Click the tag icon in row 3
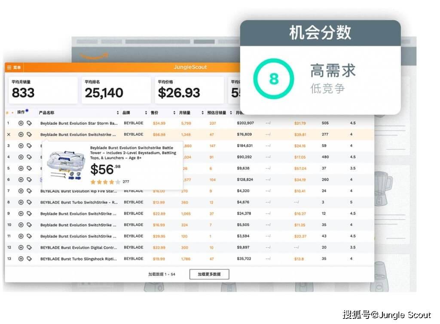The width and height of the screenshot is (440, 324). tap(29, 146)
